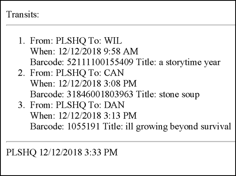This screenshot has width=236, height=176.
Task: Click list number 2
Action: coord(21,73)
